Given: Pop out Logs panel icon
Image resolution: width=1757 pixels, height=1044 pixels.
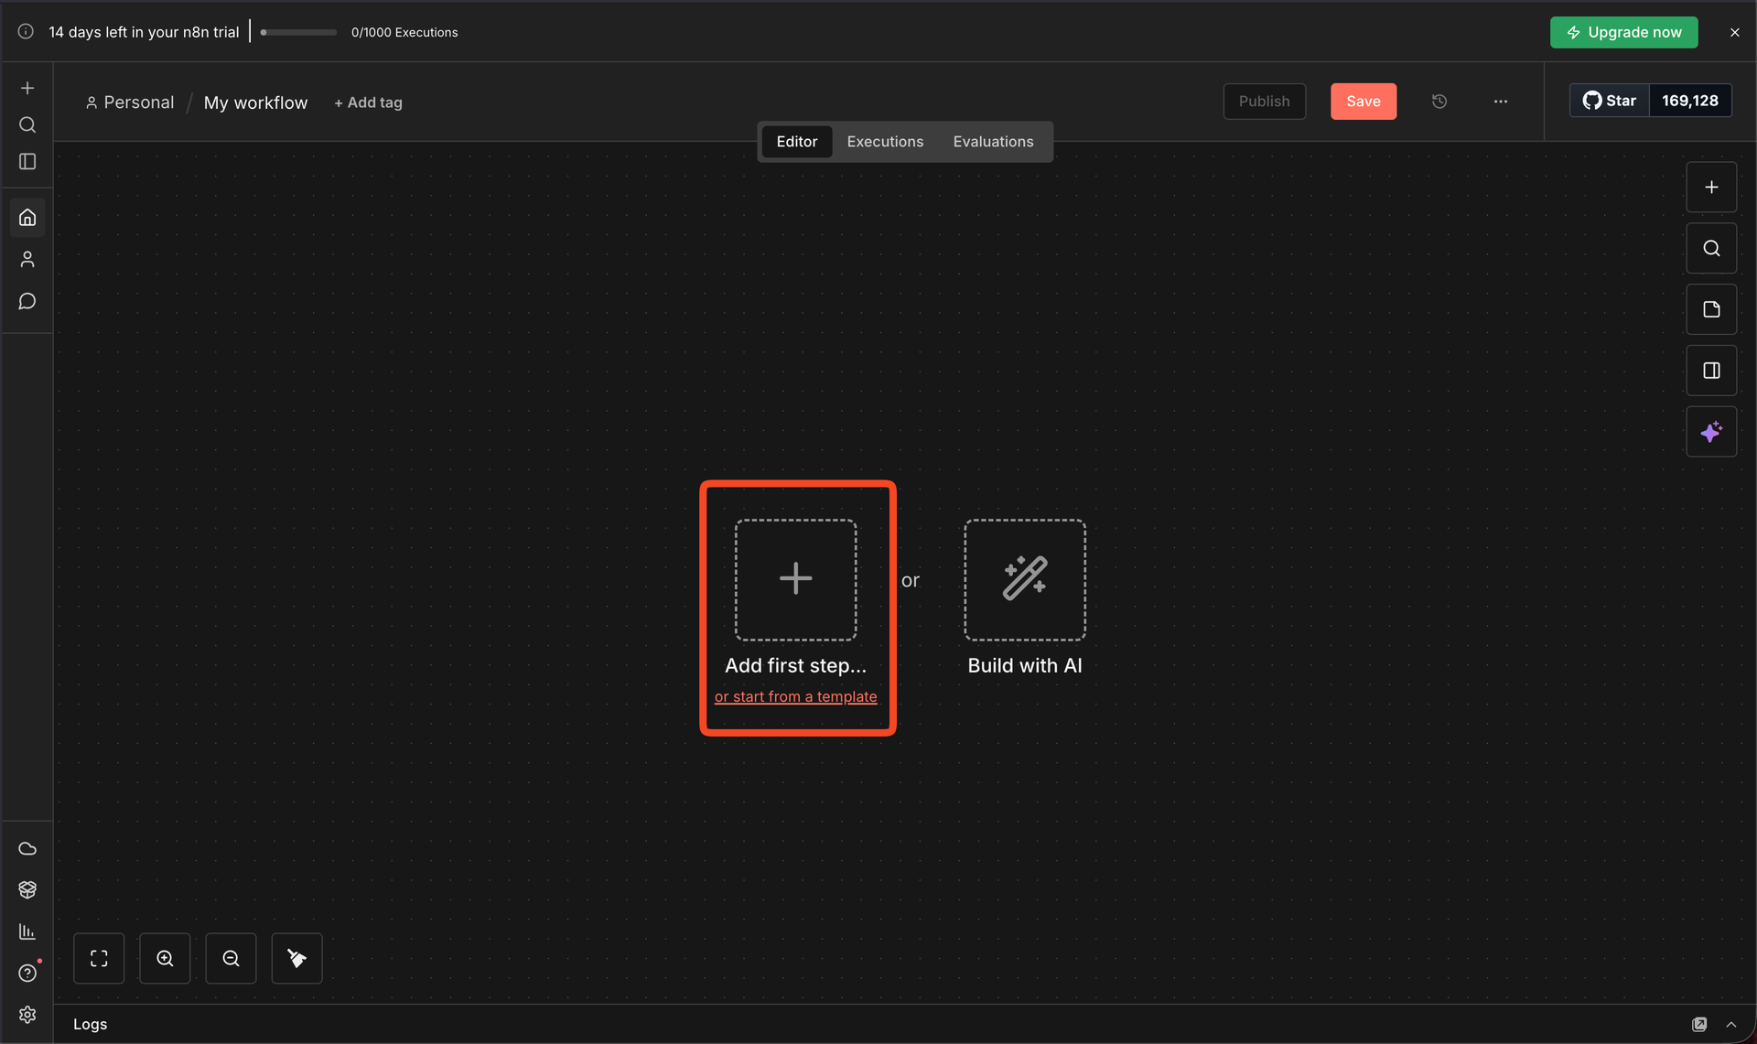Looking at the screenshot, I should click(1699, 1025).
